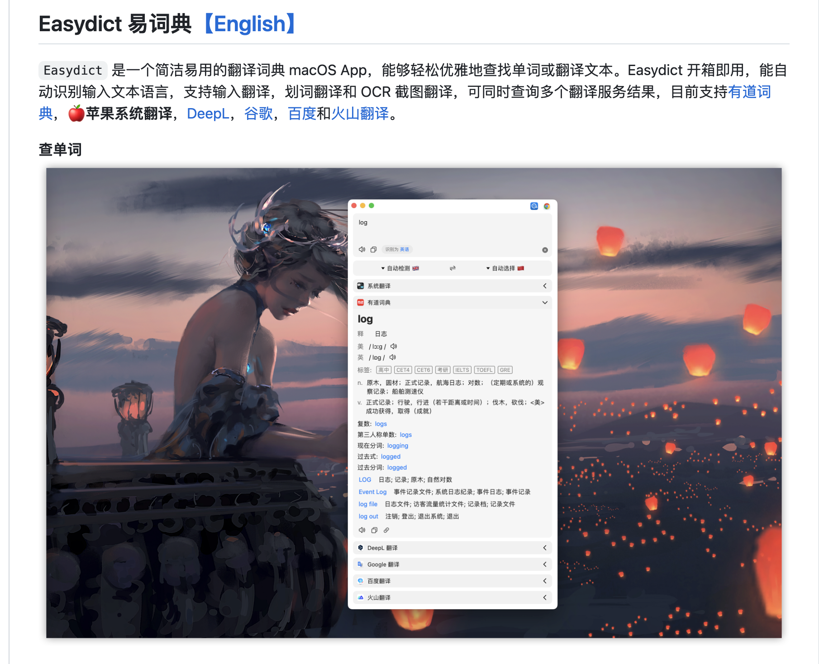Screen dimensions: 819x664
Task: Expand the DeepL 翻译 section
Action: [x=545, y=548]
